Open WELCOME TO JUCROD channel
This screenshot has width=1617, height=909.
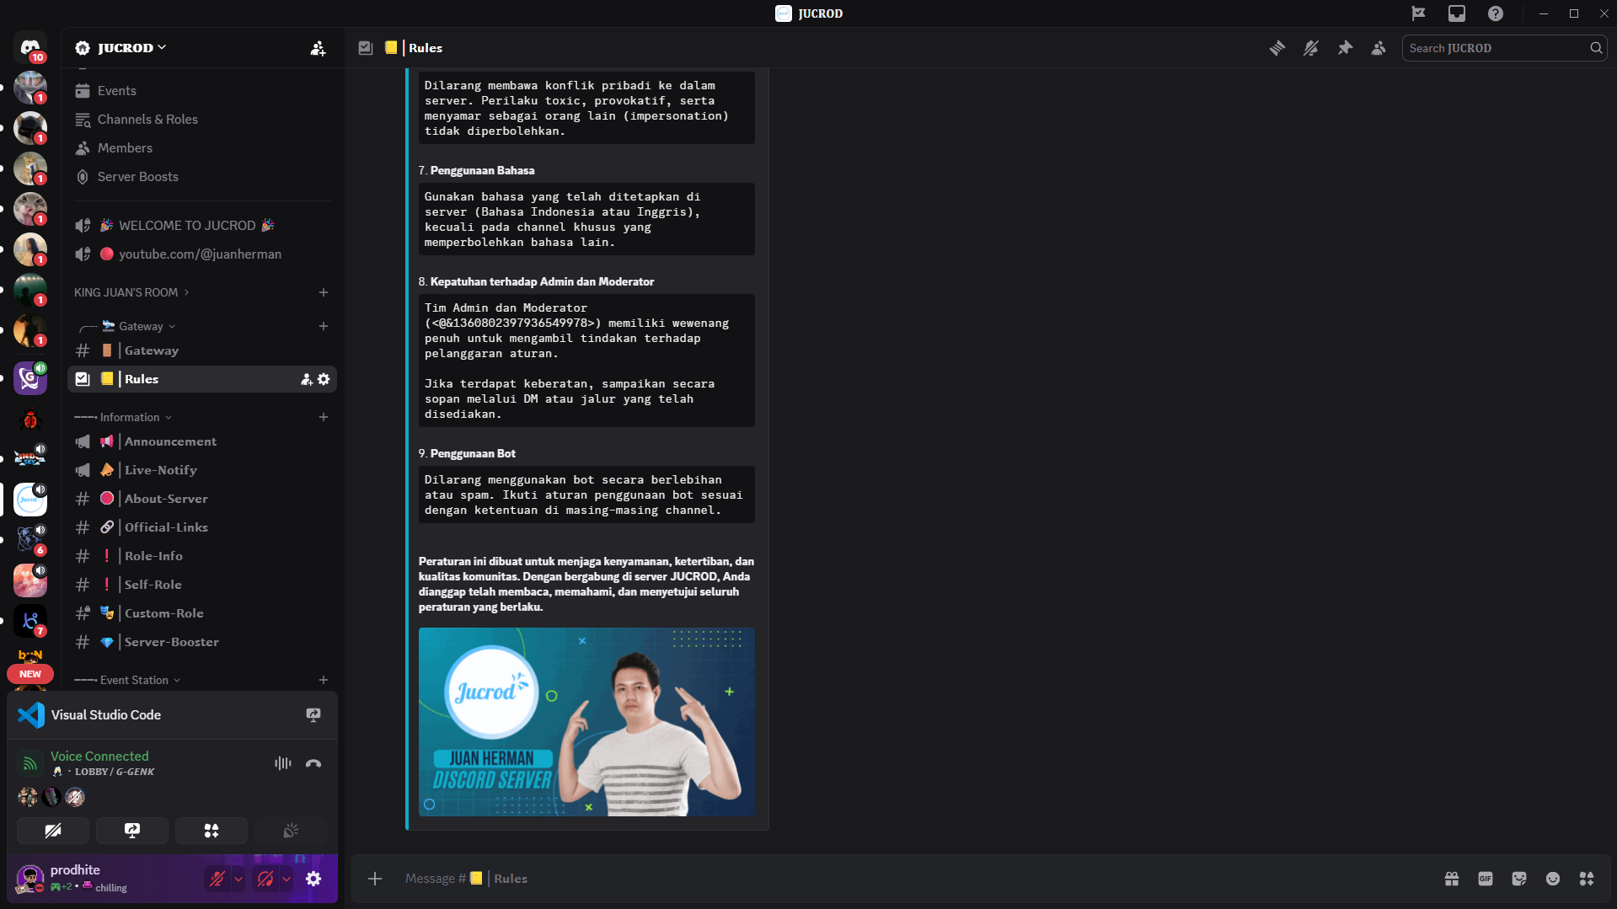(202, 226)
